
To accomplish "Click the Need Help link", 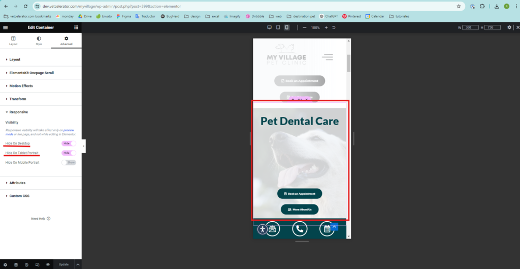I will tap(41, 219).
